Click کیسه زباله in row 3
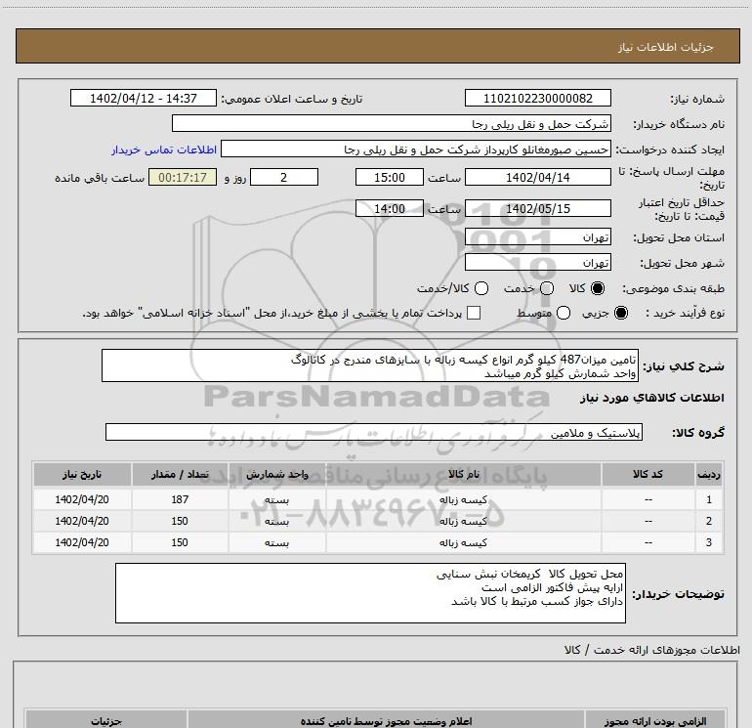 (463, 542)
